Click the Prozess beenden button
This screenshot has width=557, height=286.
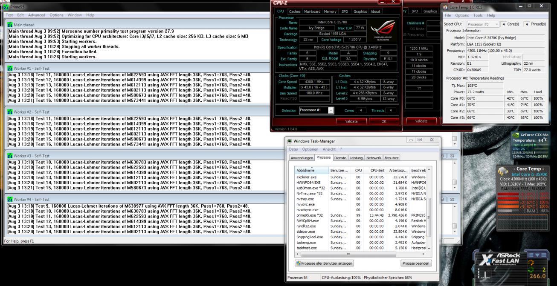(416, 263)
